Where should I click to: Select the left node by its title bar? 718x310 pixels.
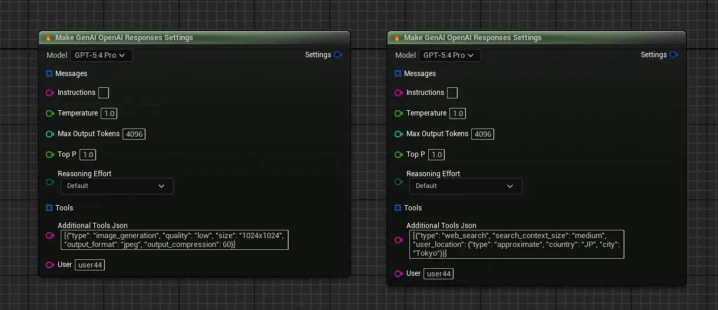[194, 38]
